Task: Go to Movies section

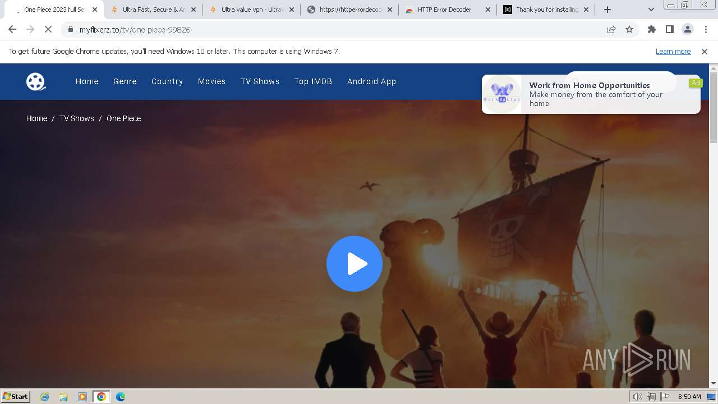Action: pyautogui.click(x=211, y=81)
